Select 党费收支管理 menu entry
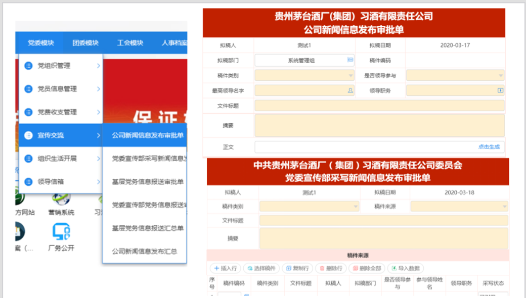This screenshot has width=526, height=298. tap(61, 112)
